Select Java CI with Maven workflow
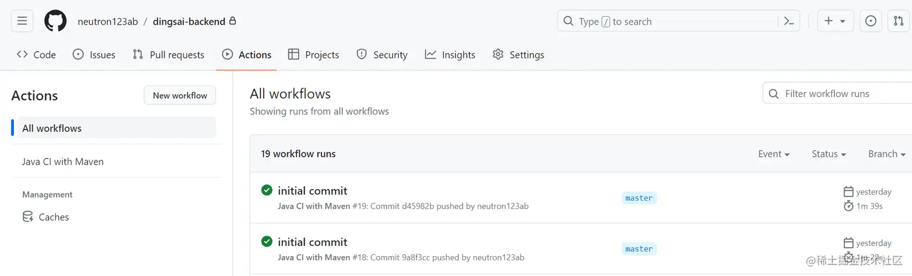Image resolution: width=912 pixels, height=276 pixels. [63, 162]
